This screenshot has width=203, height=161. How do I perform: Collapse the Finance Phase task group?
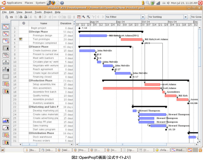pyautogui.click(x=30, y=47)
